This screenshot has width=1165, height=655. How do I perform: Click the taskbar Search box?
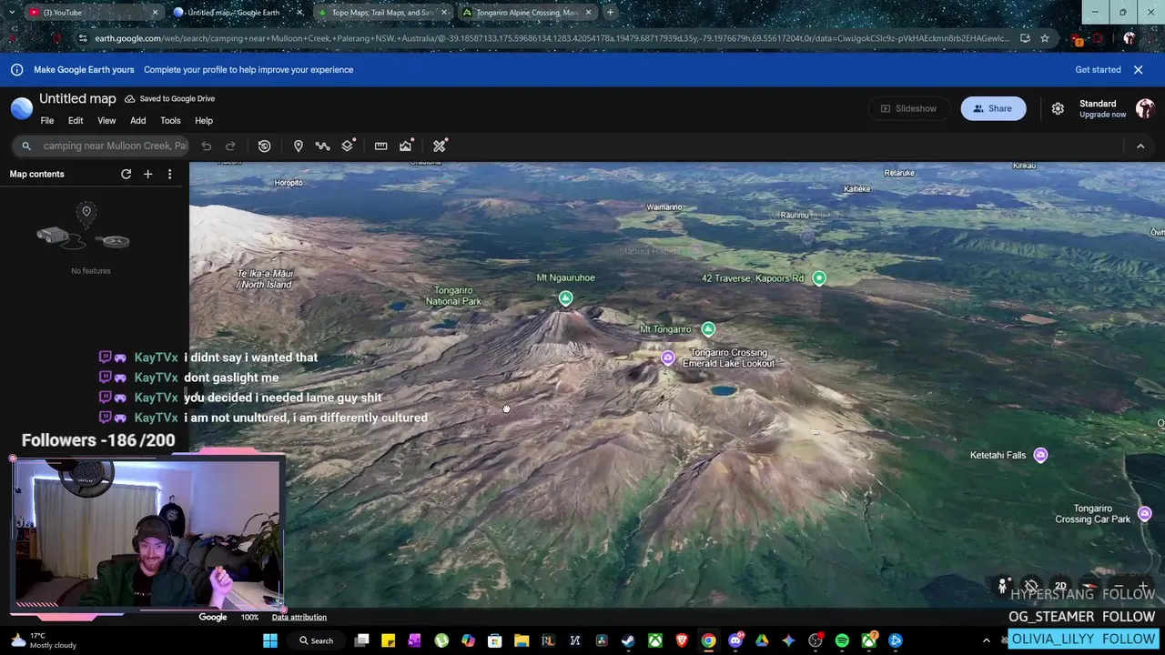tap(317, 640)
